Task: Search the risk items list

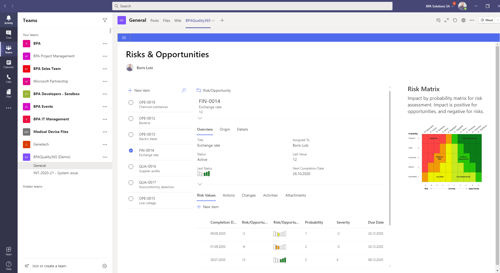Action: (184, 90)
